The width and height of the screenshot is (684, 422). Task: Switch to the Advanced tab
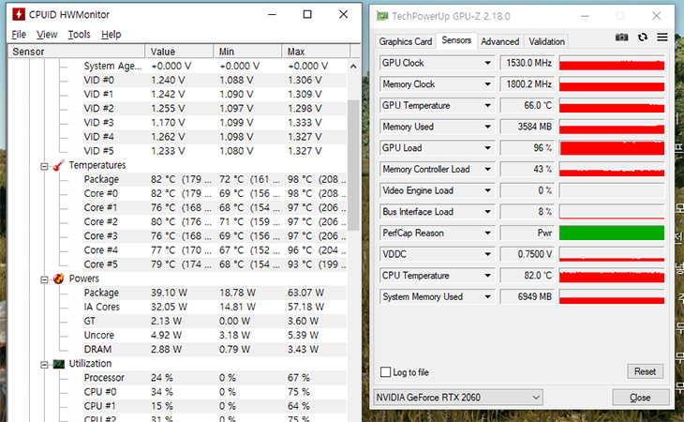500,42
